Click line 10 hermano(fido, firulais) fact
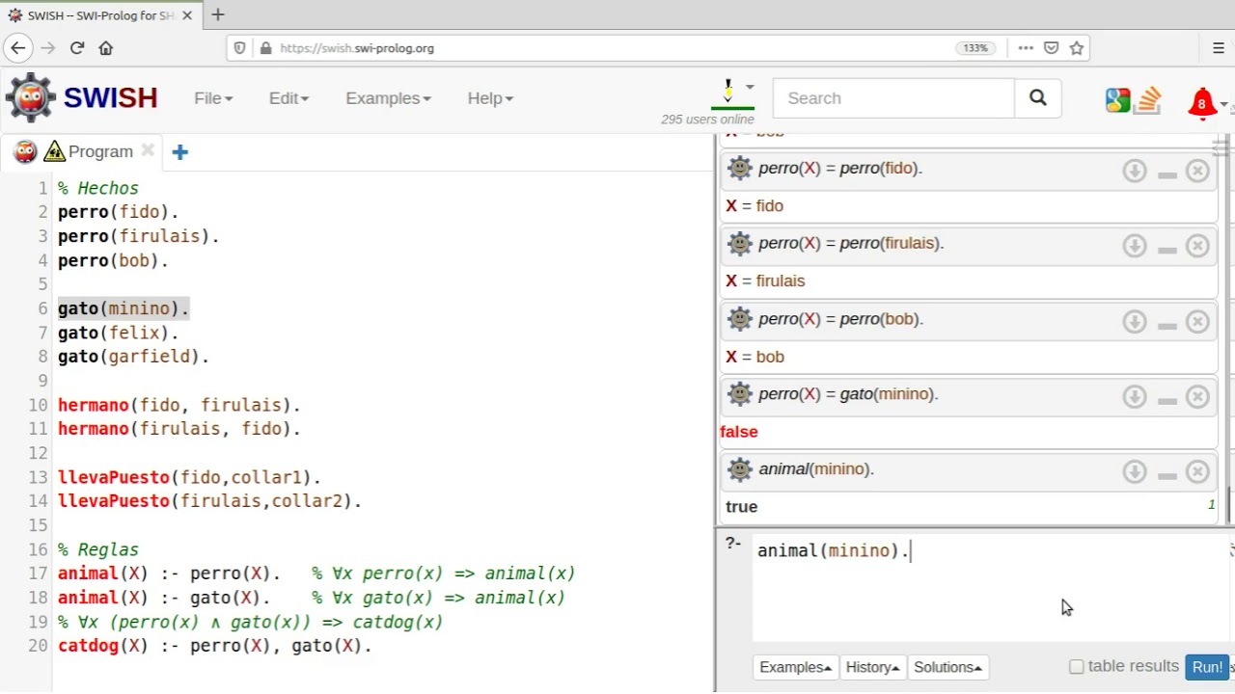Screen dimensions: 1235x694 (x=179, y=405)
